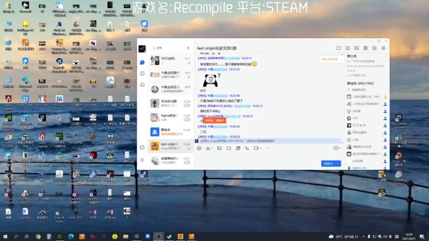Open Google Chrome desktop shortcut

(x=8, y=140)
